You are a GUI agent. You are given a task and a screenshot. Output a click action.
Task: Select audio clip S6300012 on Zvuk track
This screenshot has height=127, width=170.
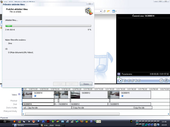pyautogui.click(x=89, y=104)
